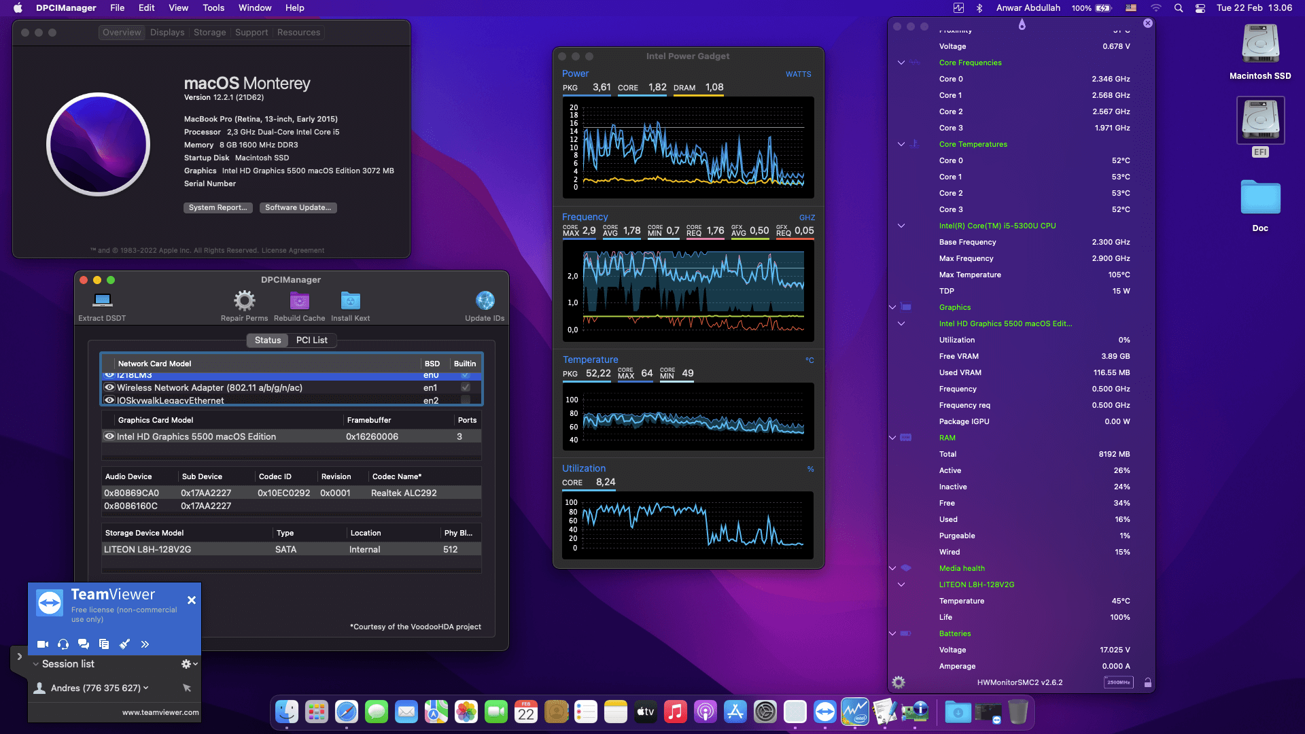Open DPCIManager card icon in Dock
The height and width of the screenshot is (734, 1305).
tap(915, 712)
